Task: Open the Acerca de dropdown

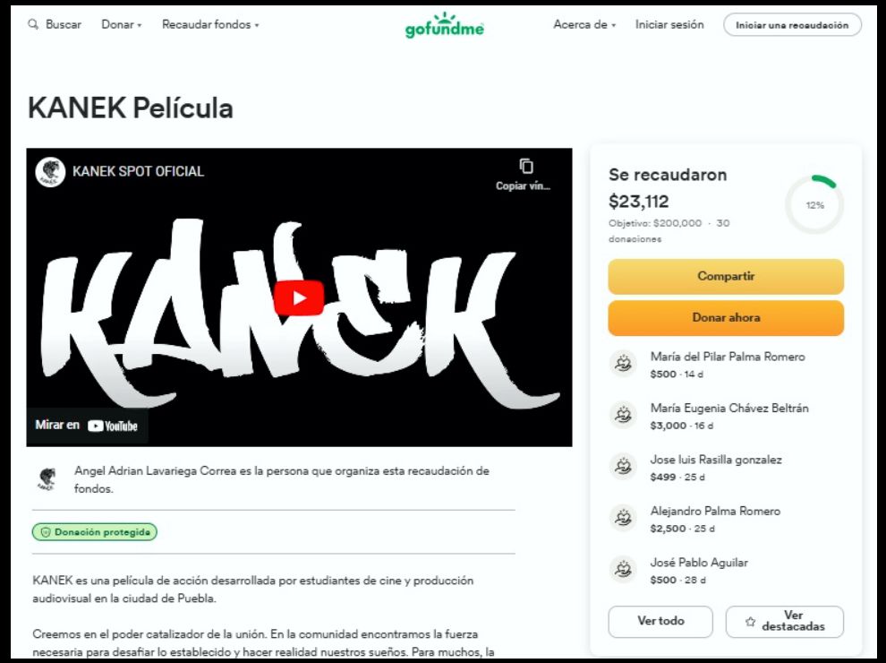Action: [584, 25]
